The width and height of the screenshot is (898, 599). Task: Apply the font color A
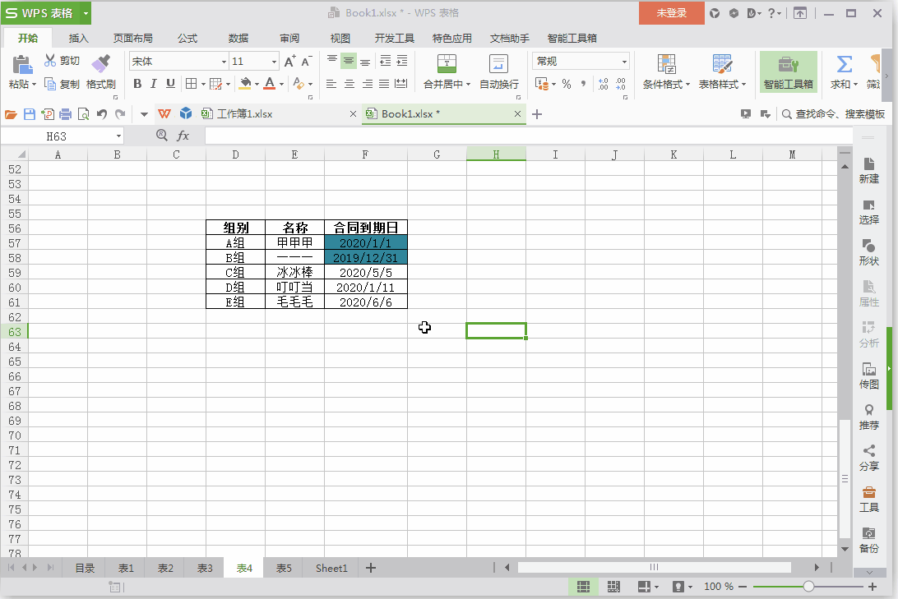[x=270, y=84]
